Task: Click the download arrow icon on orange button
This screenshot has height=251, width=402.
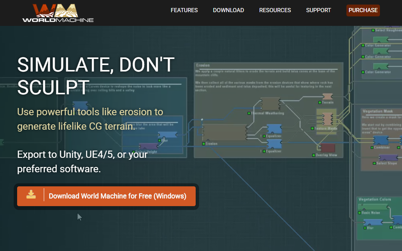Action: (x=31, y=195)
